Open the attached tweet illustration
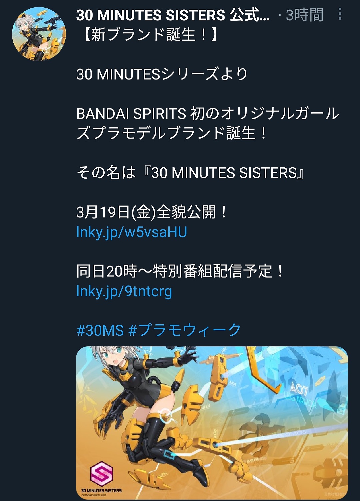The image size is (360, 501). coord(212,423)
